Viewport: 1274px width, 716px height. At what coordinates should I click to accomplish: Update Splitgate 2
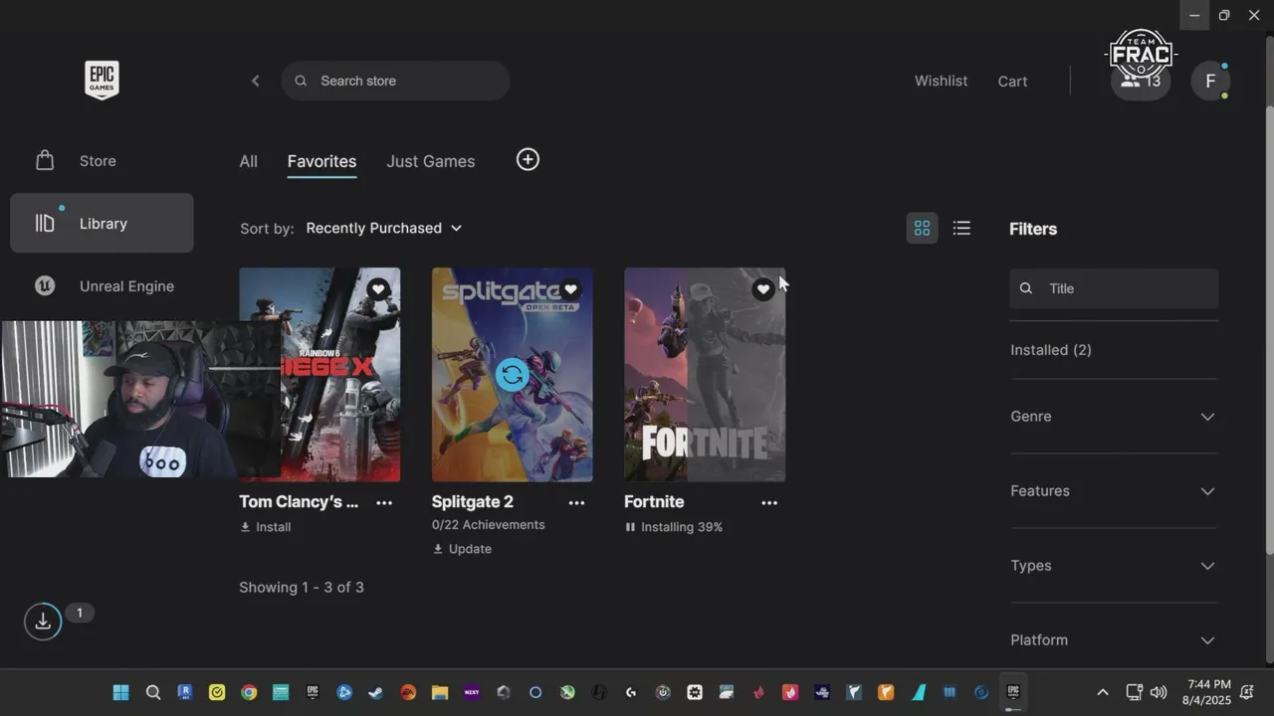[463, 549]
